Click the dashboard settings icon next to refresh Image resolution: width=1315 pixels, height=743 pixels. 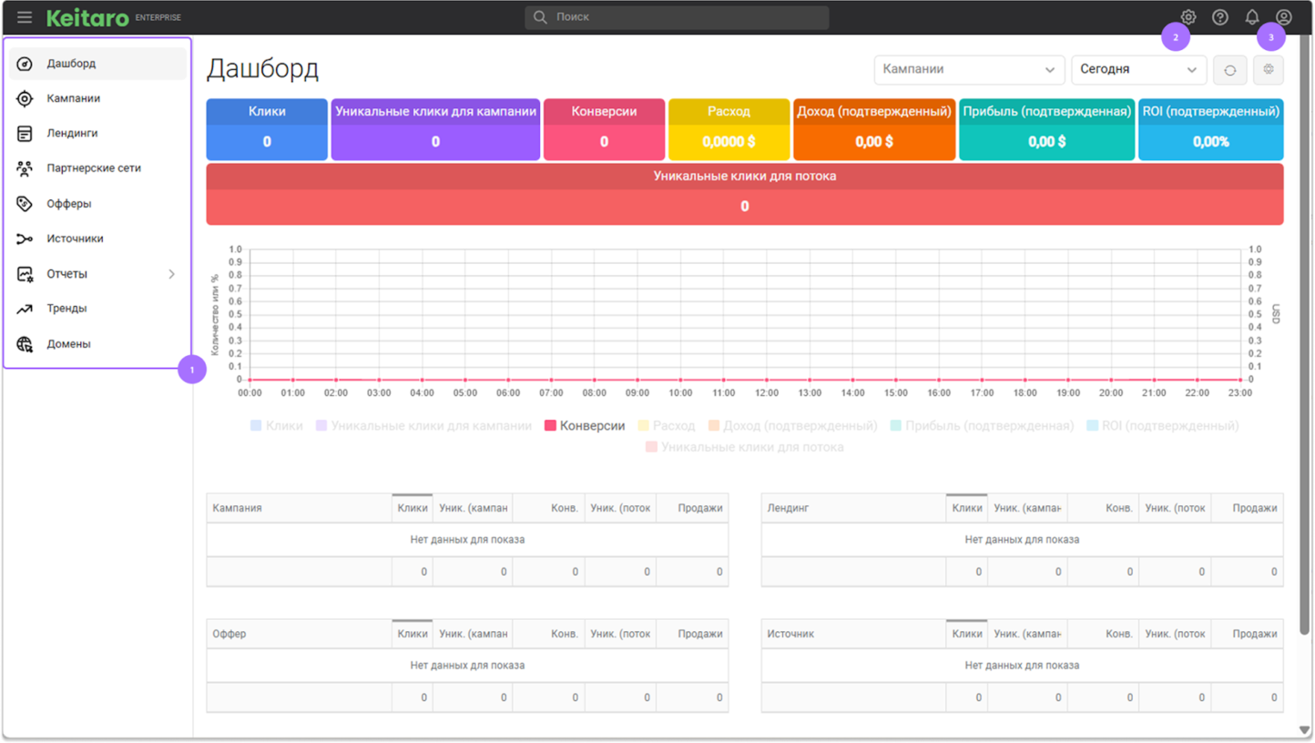(x=1268, y=70)
